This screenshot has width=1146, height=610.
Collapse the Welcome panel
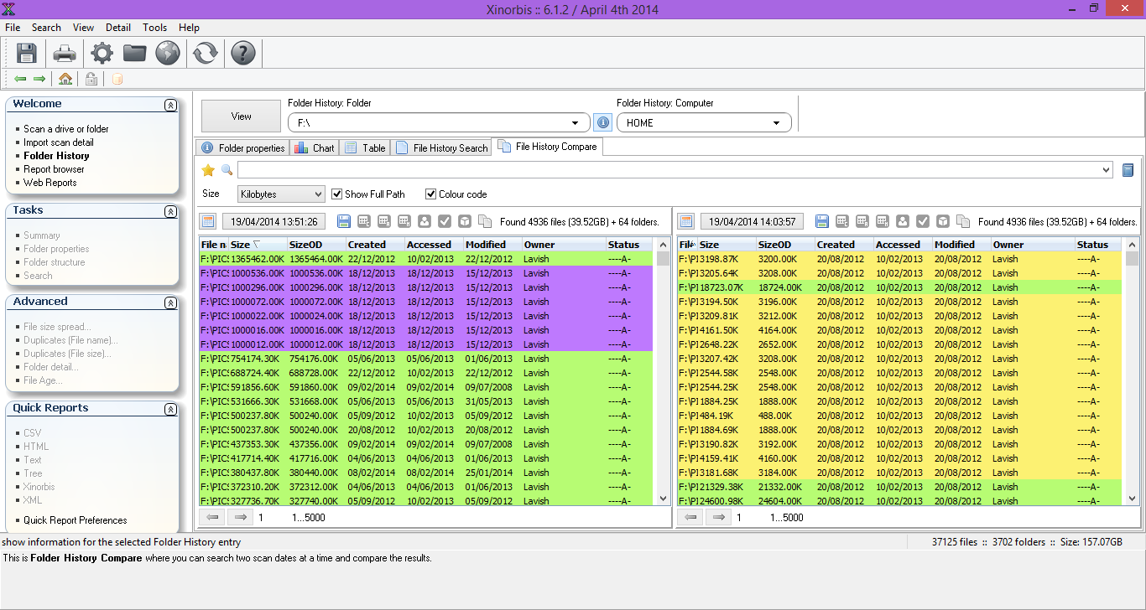point(170,105)
